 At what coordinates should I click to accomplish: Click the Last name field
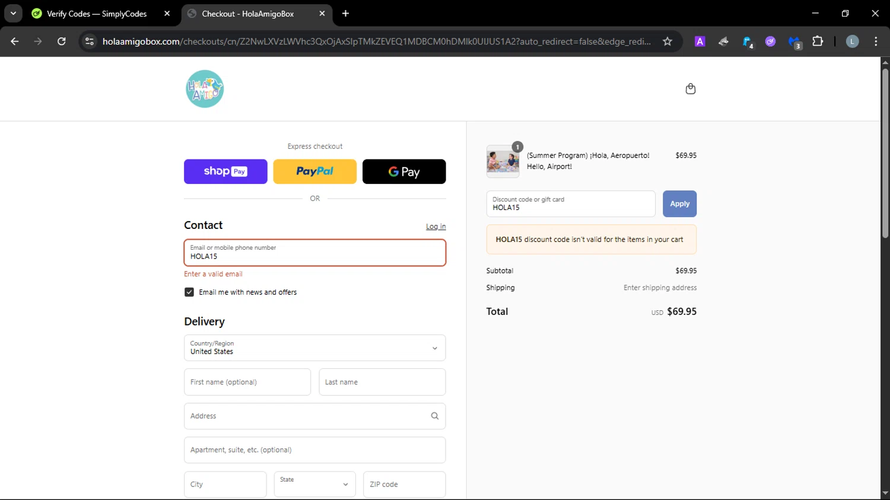[382, 382]
